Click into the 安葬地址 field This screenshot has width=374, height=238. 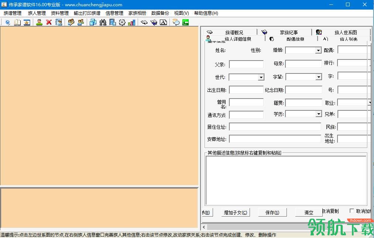click(275, 139)
